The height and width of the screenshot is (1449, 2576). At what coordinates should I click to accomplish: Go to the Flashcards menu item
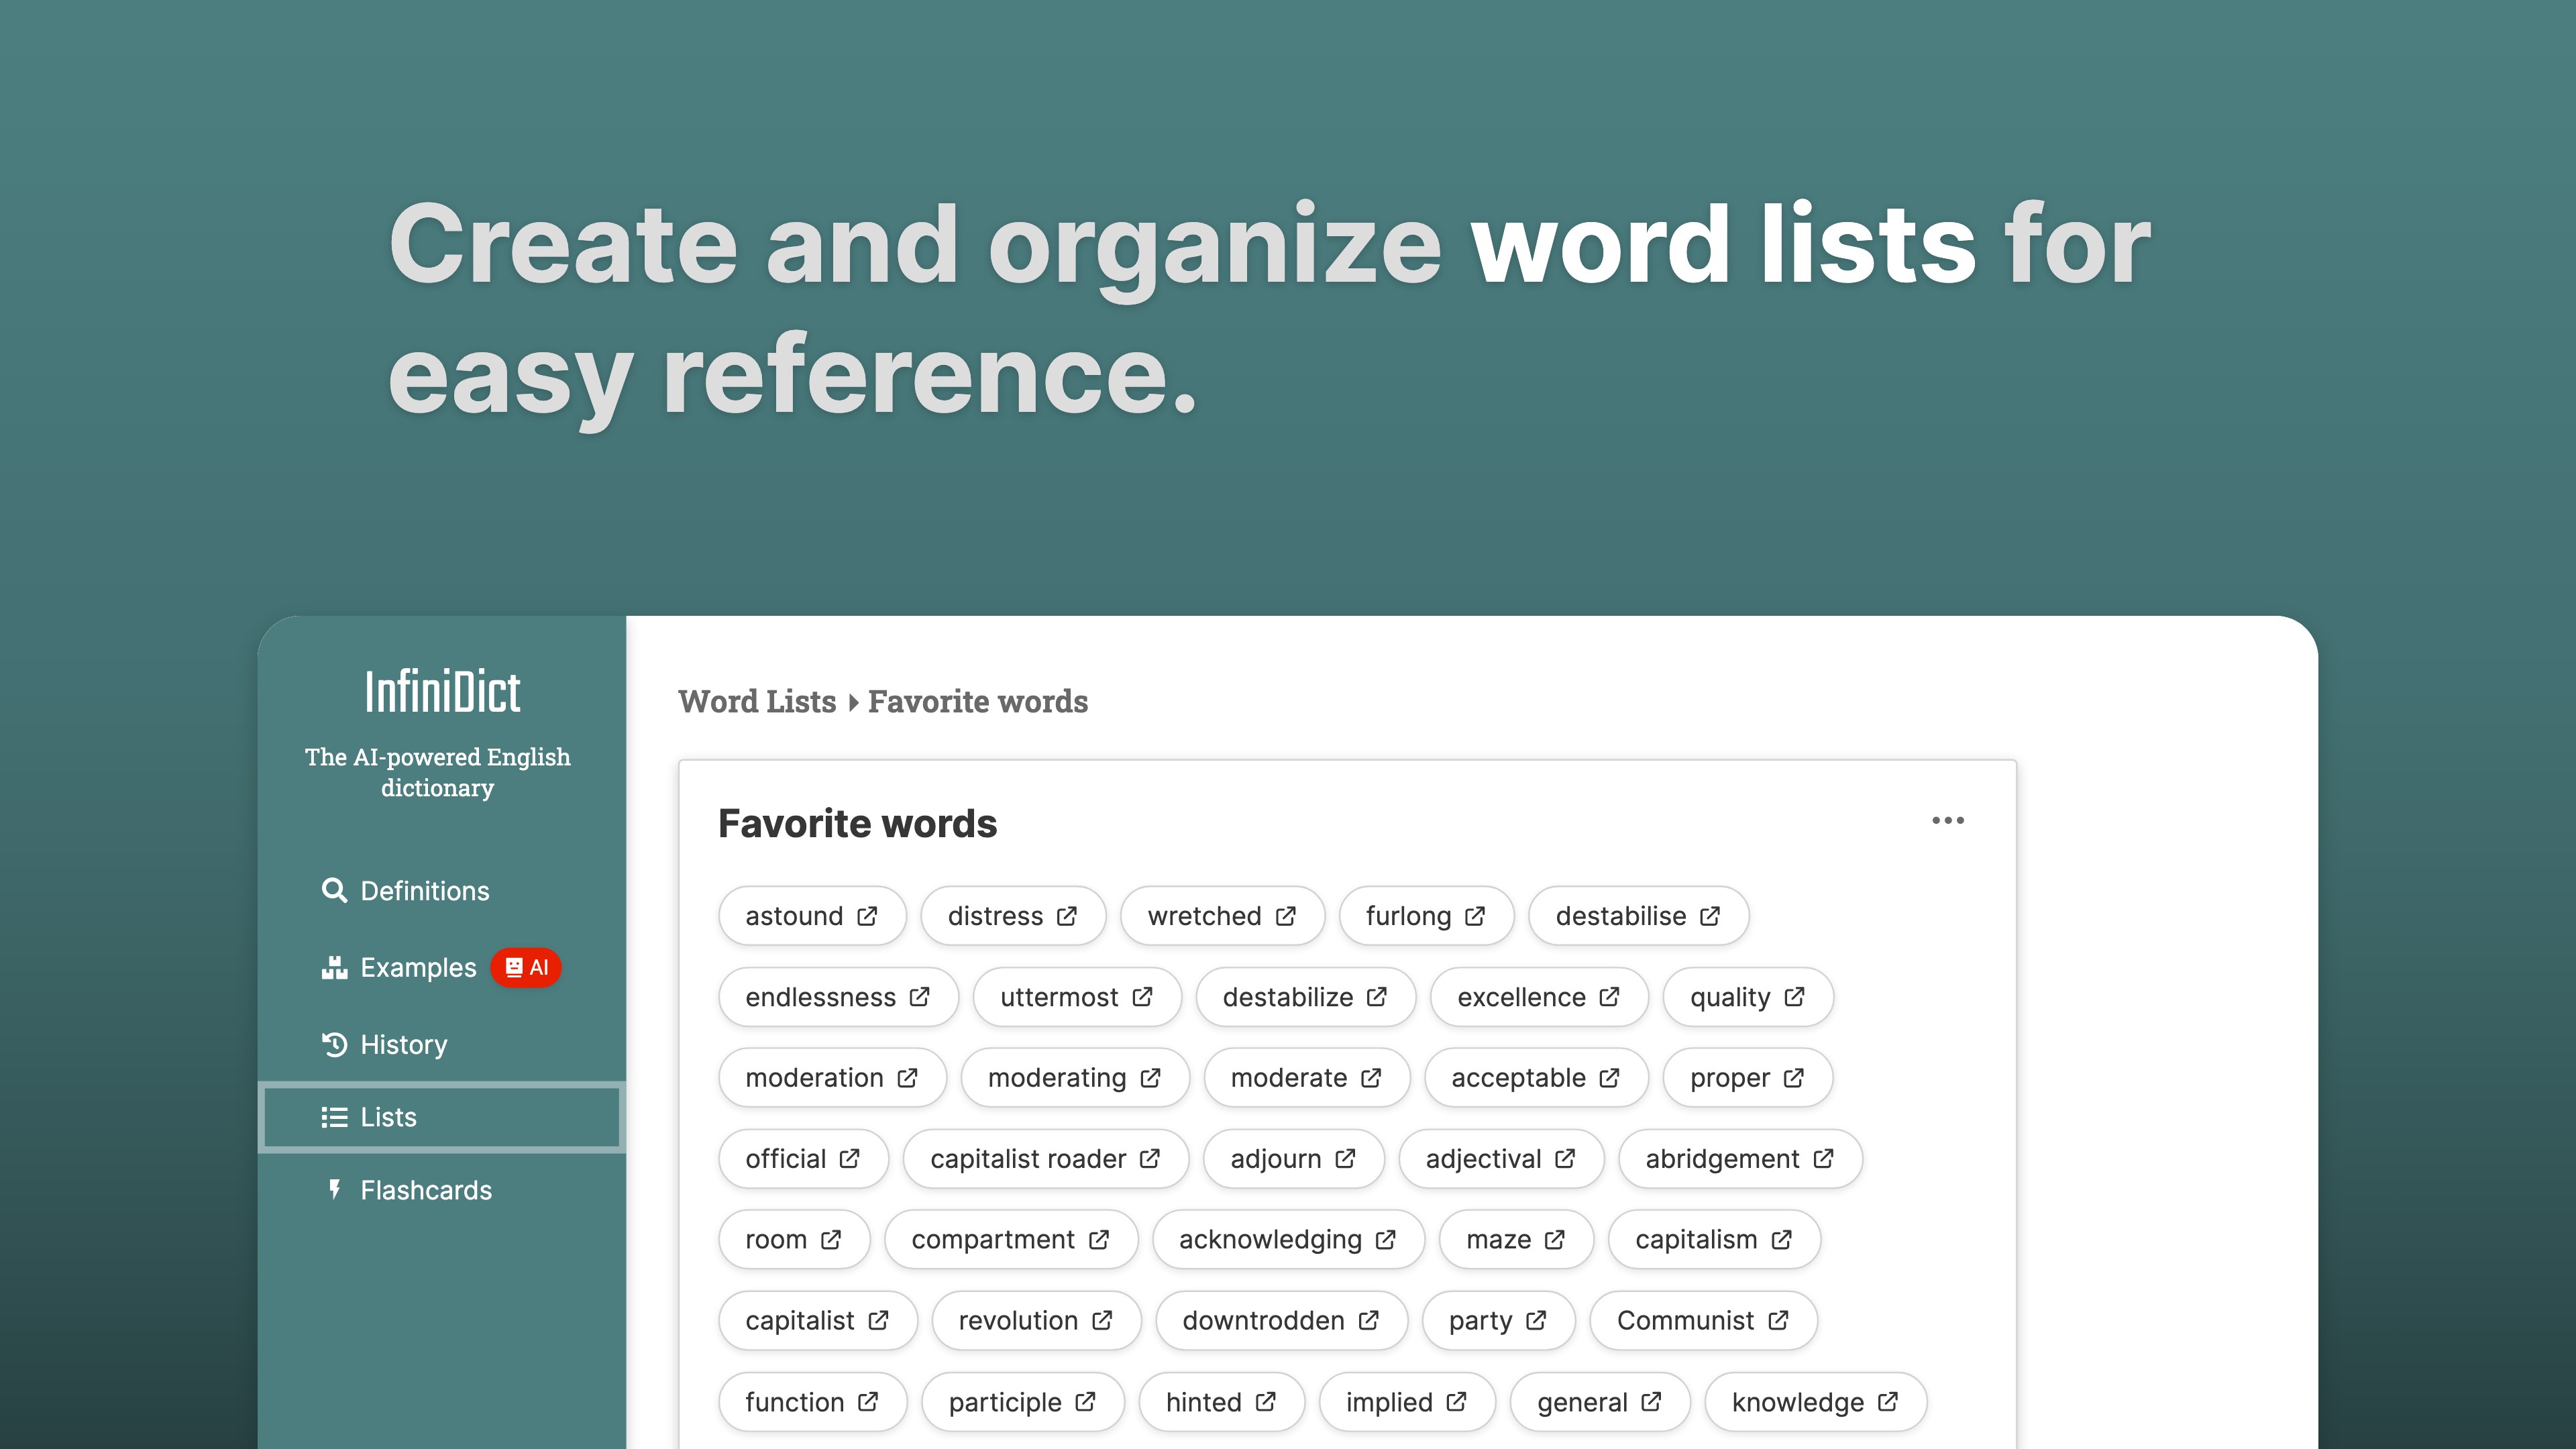pyautogui.click(x=425, y=1190)
